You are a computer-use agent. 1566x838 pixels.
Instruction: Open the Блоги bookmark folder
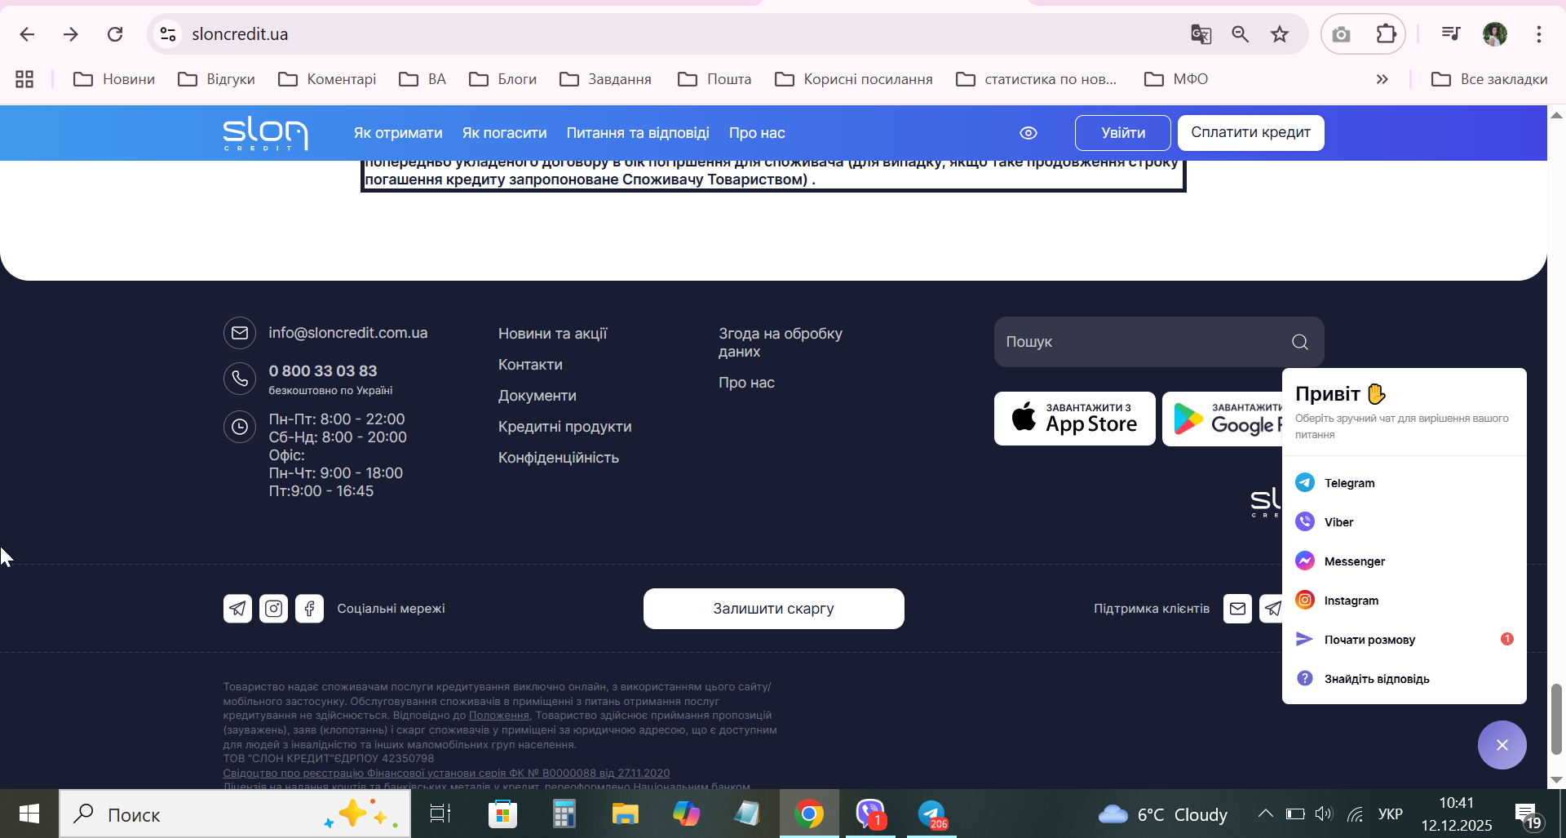click(503, 79)
